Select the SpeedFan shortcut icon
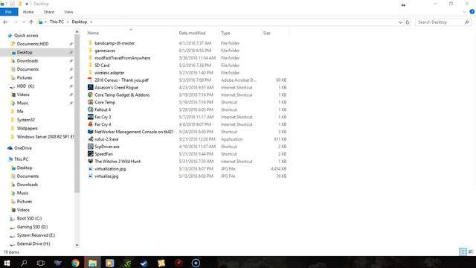 click(90, 154)
